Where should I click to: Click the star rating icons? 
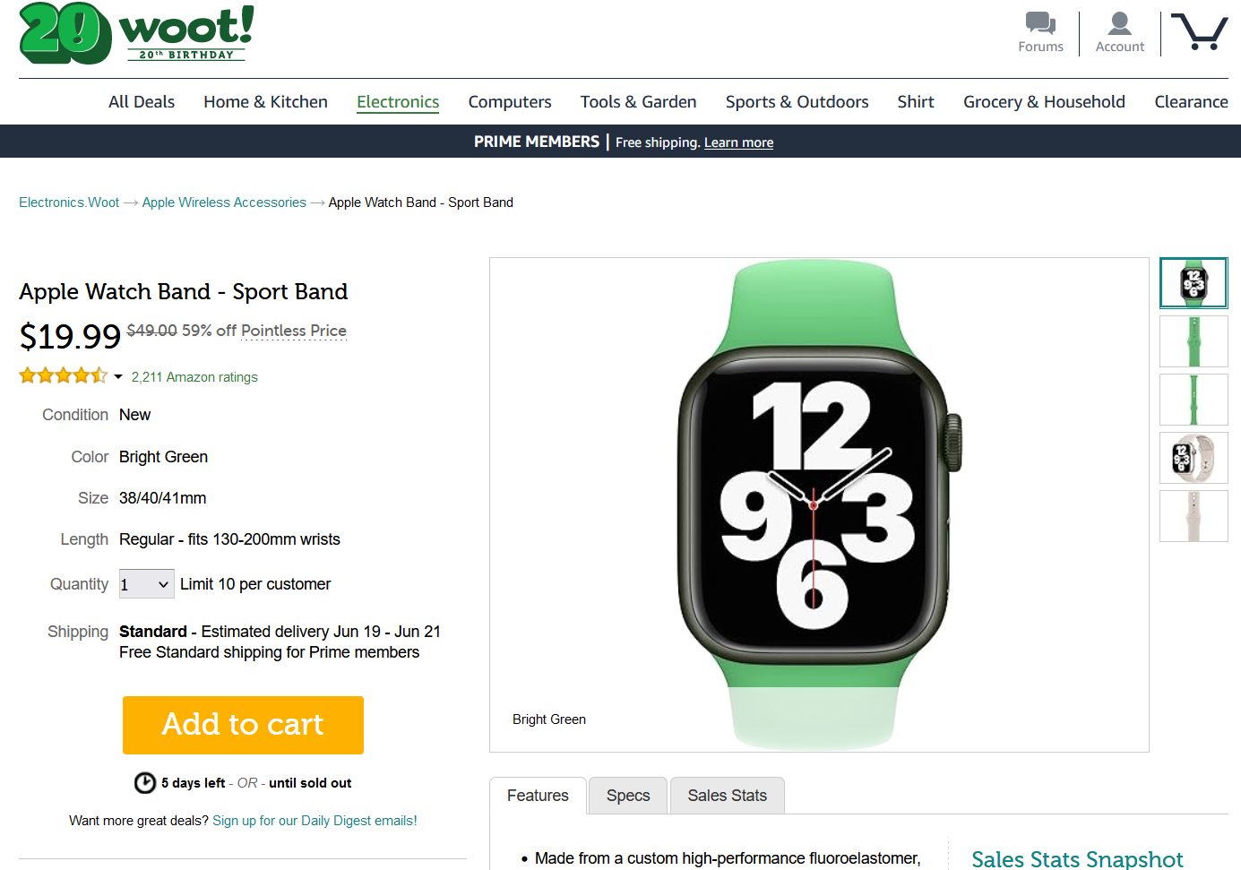[x=63, y=375]
